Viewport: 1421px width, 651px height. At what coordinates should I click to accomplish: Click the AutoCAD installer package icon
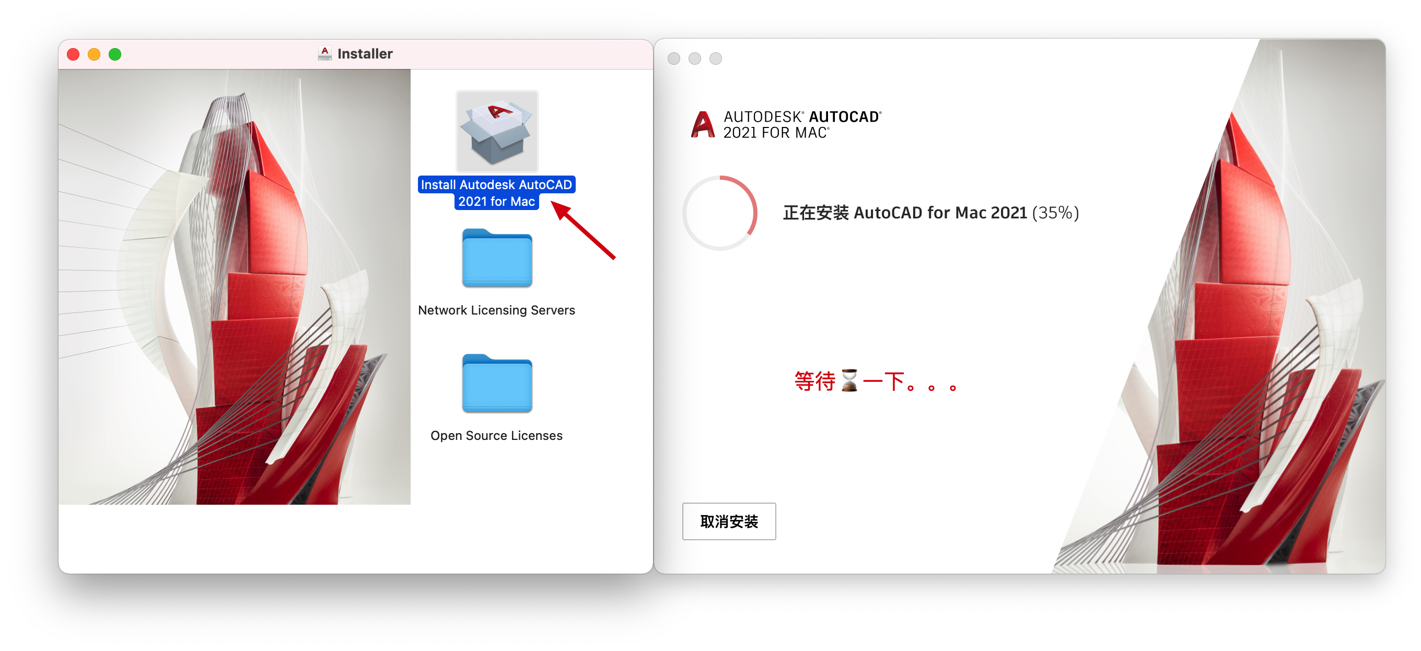click(x=496, y=132)
